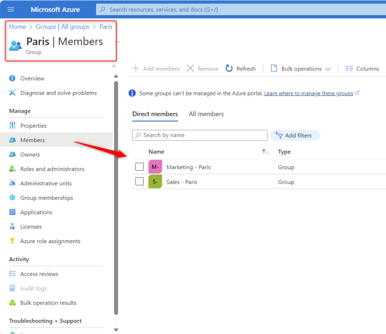Collapse the sidebar with double chevron
Image resolution: width=386 pixels, height=334 pixels.
point(114,66)
